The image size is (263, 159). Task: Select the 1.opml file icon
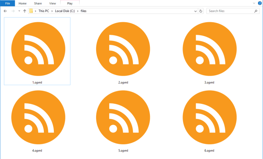(38, 49)
